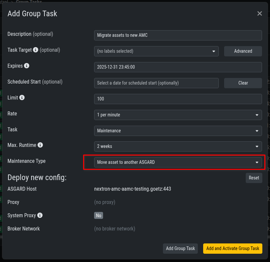Click the Max. Runtime info icon

(40, 145)
